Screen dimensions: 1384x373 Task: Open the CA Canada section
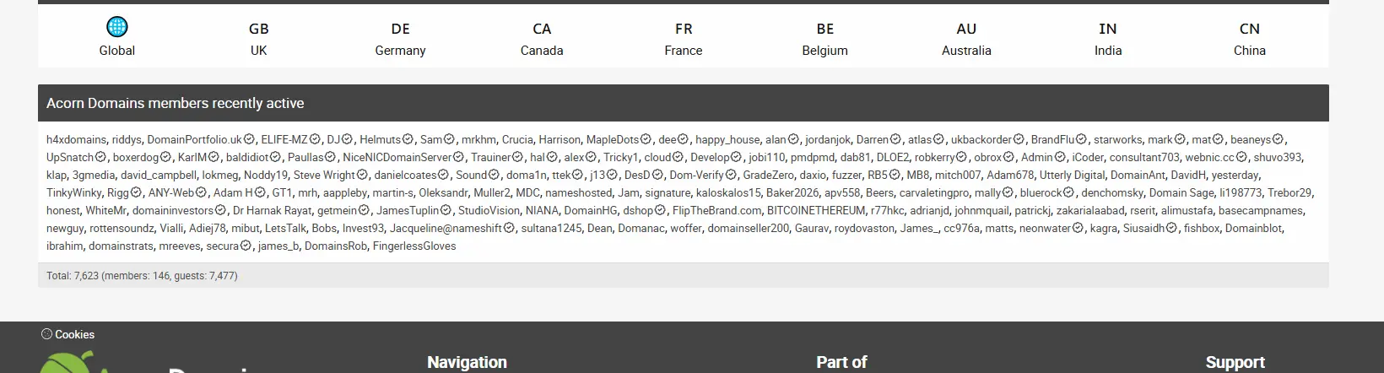click(x=542, y=39)
